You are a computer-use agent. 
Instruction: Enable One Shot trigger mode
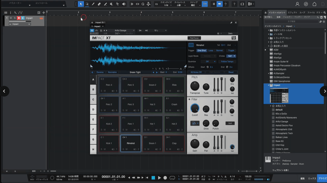[202, 50]
